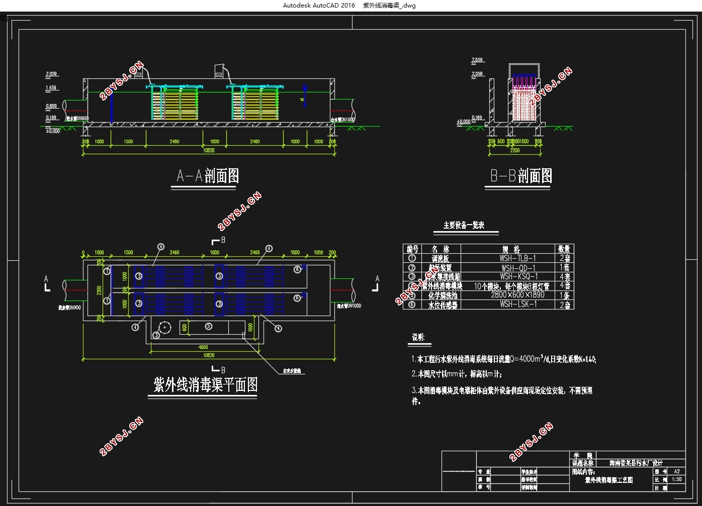Select elevation '2.659' in B-B section
The image size is (702, 506).
[477, 60]
